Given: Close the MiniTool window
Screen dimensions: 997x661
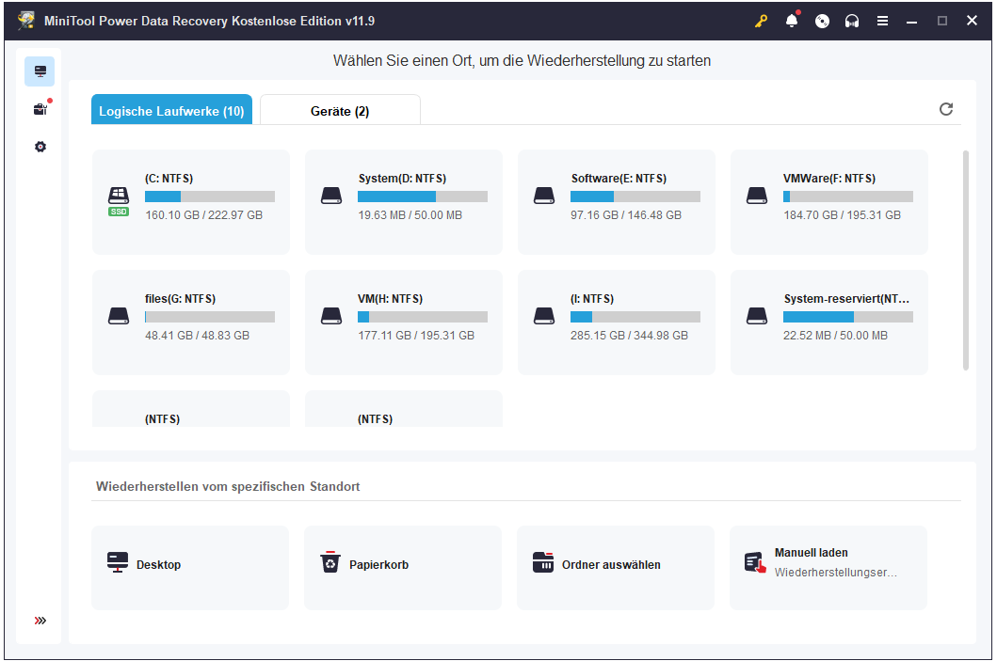Looking at the screenshot, I should pos(972,21).
